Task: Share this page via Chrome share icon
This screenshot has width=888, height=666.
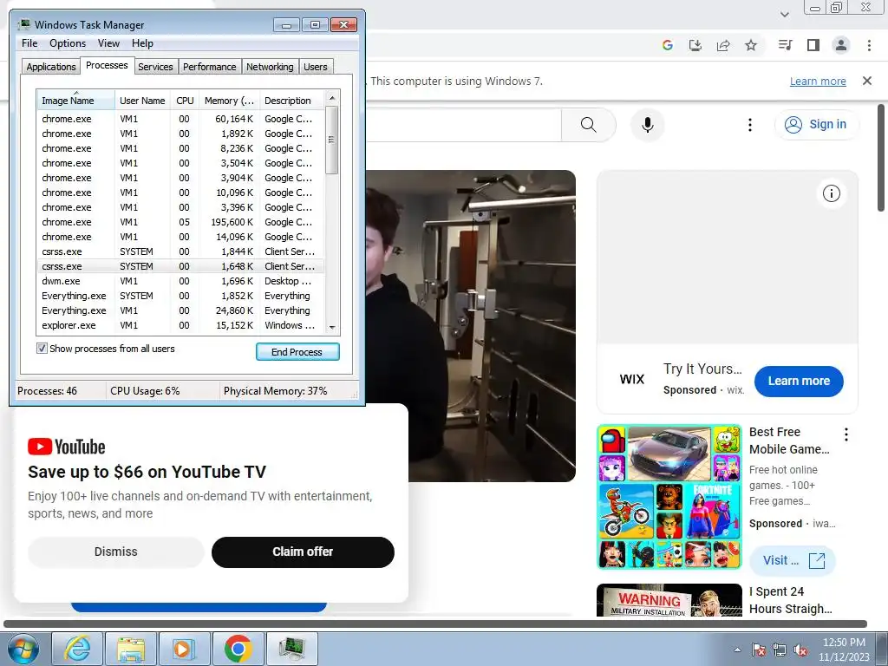Action: coord(723,45)
